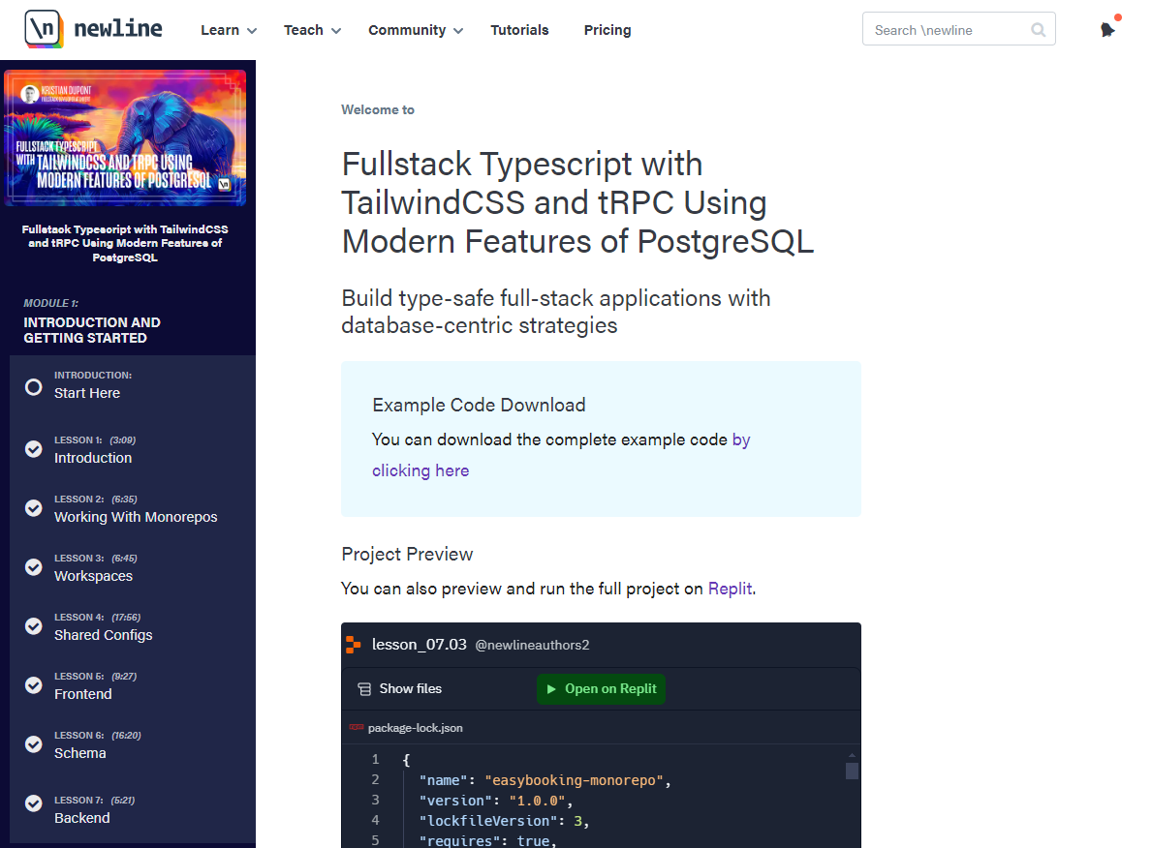Open the Community menu
1152x848 pixels.
pos(416,30)
